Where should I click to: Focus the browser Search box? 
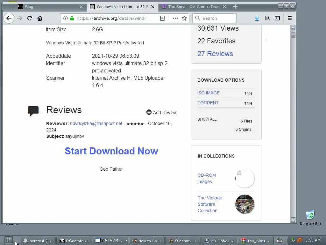[x=214, y=18]
